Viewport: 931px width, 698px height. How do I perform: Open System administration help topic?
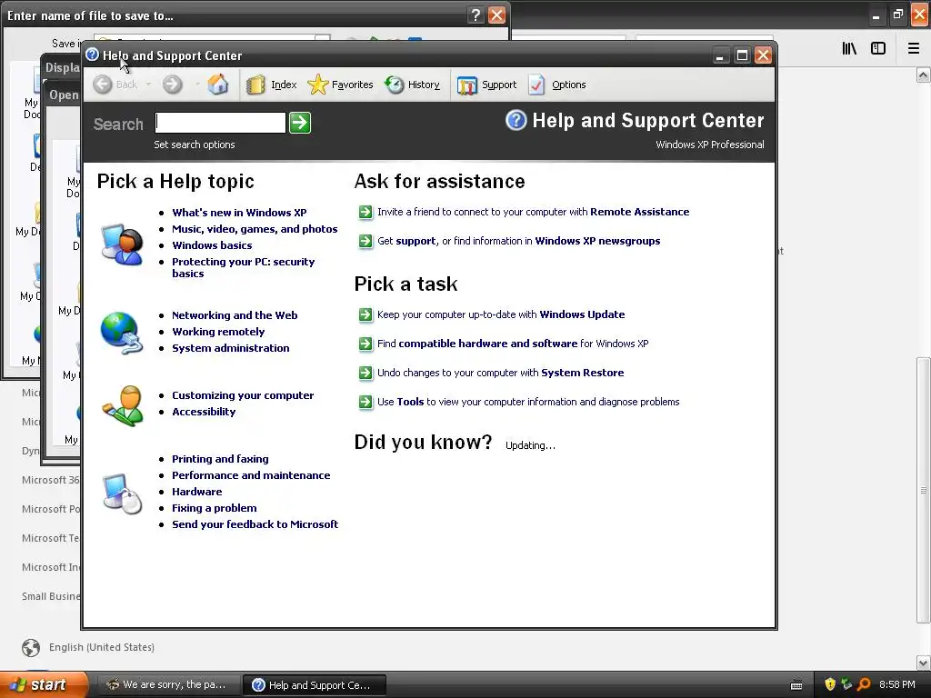point(230,348)
